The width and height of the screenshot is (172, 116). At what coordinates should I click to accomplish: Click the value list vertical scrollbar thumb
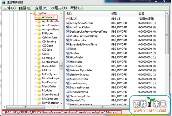(x=167, y=35)
